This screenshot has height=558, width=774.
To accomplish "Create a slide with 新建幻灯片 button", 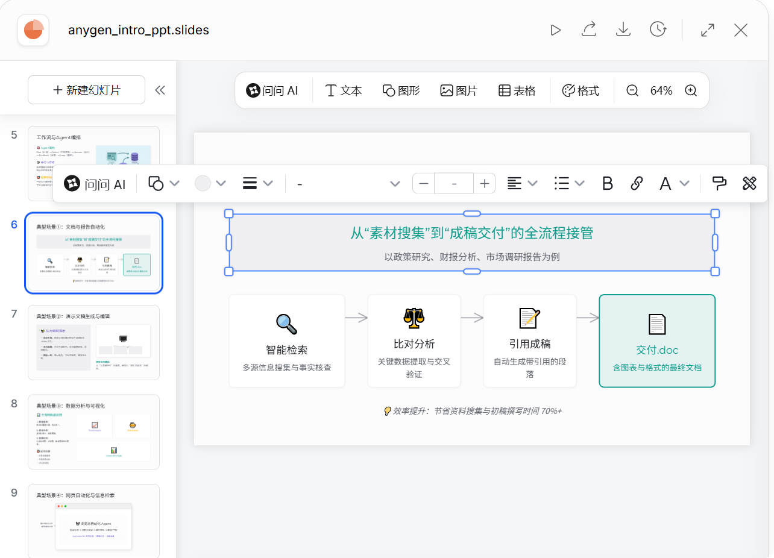I will [x=86, y=89].
